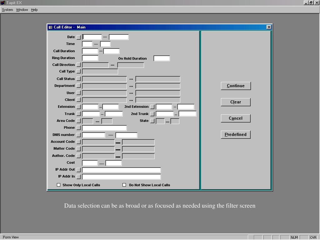Open the Call Status first selection field
This screenshot has height=240, width=320.
tap(104, 79)
